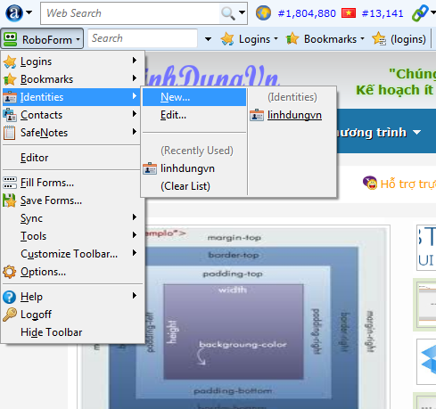Click the globe traffic rank icon
This screenshot has width=436, height=409.
click(x=263, y=13)
